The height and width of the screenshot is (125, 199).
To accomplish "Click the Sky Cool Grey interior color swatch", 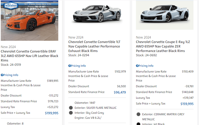I will click(71, 113).
